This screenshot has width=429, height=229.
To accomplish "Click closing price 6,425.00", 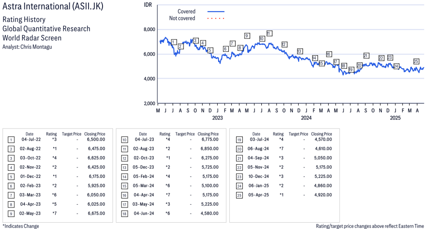I will (97, 167).
